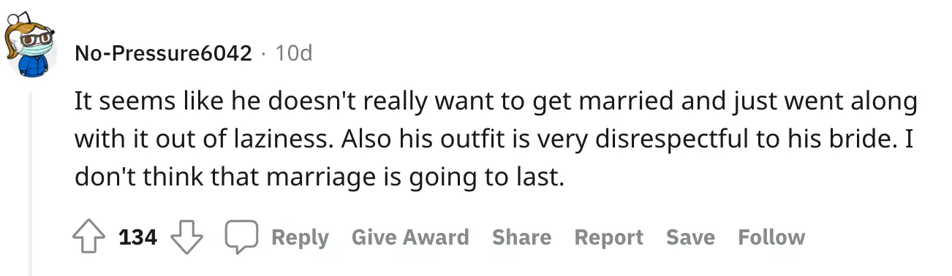Click the speech bubble reply icon
The height and width of the screenshot is (276, 952).
click(x=241, y=237)
